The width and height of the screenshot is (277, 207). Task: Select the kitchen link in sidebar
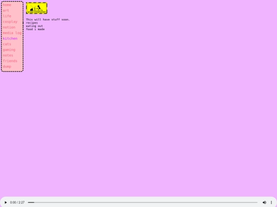pos(10,38)
